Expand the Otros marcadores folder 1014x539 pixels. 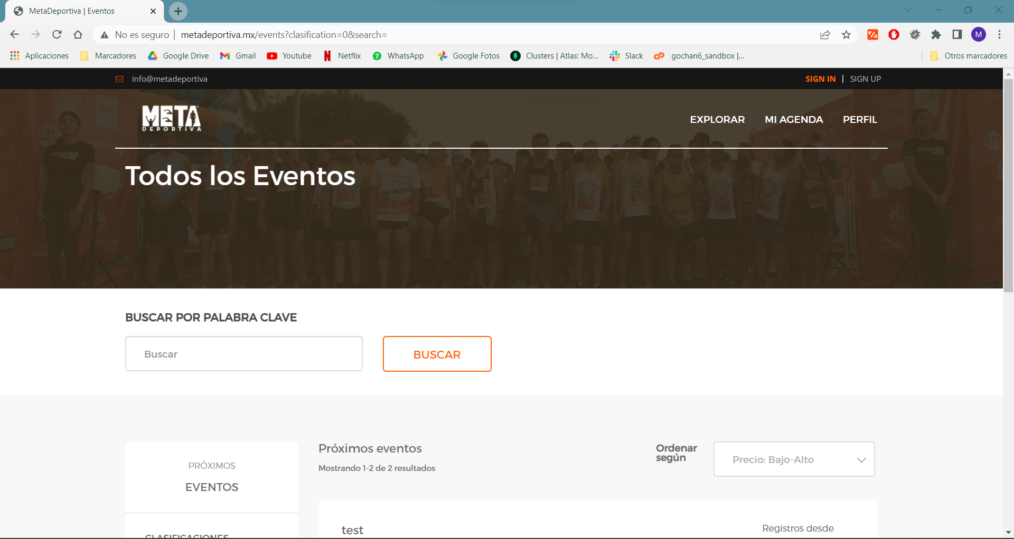coord(969,56)
